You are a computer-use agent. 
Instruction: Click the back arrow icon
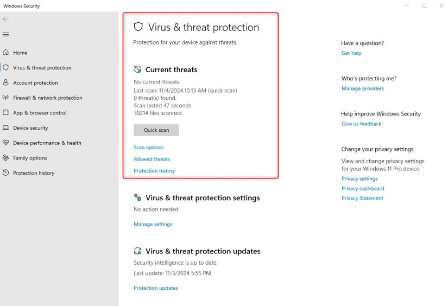coord(6,19)
